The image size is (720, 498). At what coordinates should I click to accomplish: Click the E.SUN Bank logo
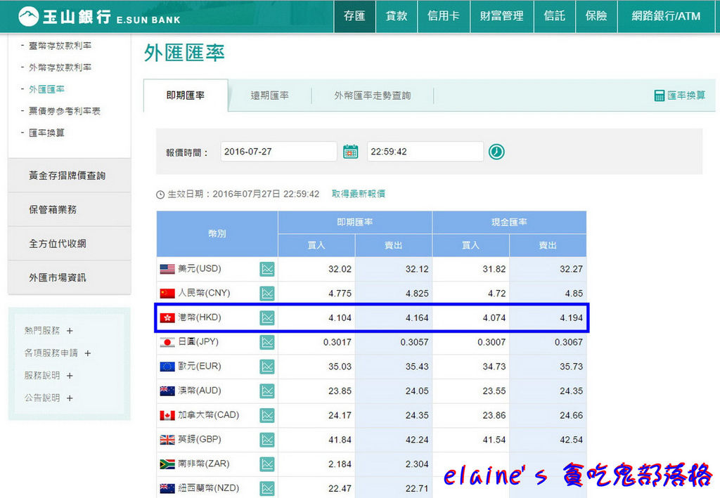(99, 17)
